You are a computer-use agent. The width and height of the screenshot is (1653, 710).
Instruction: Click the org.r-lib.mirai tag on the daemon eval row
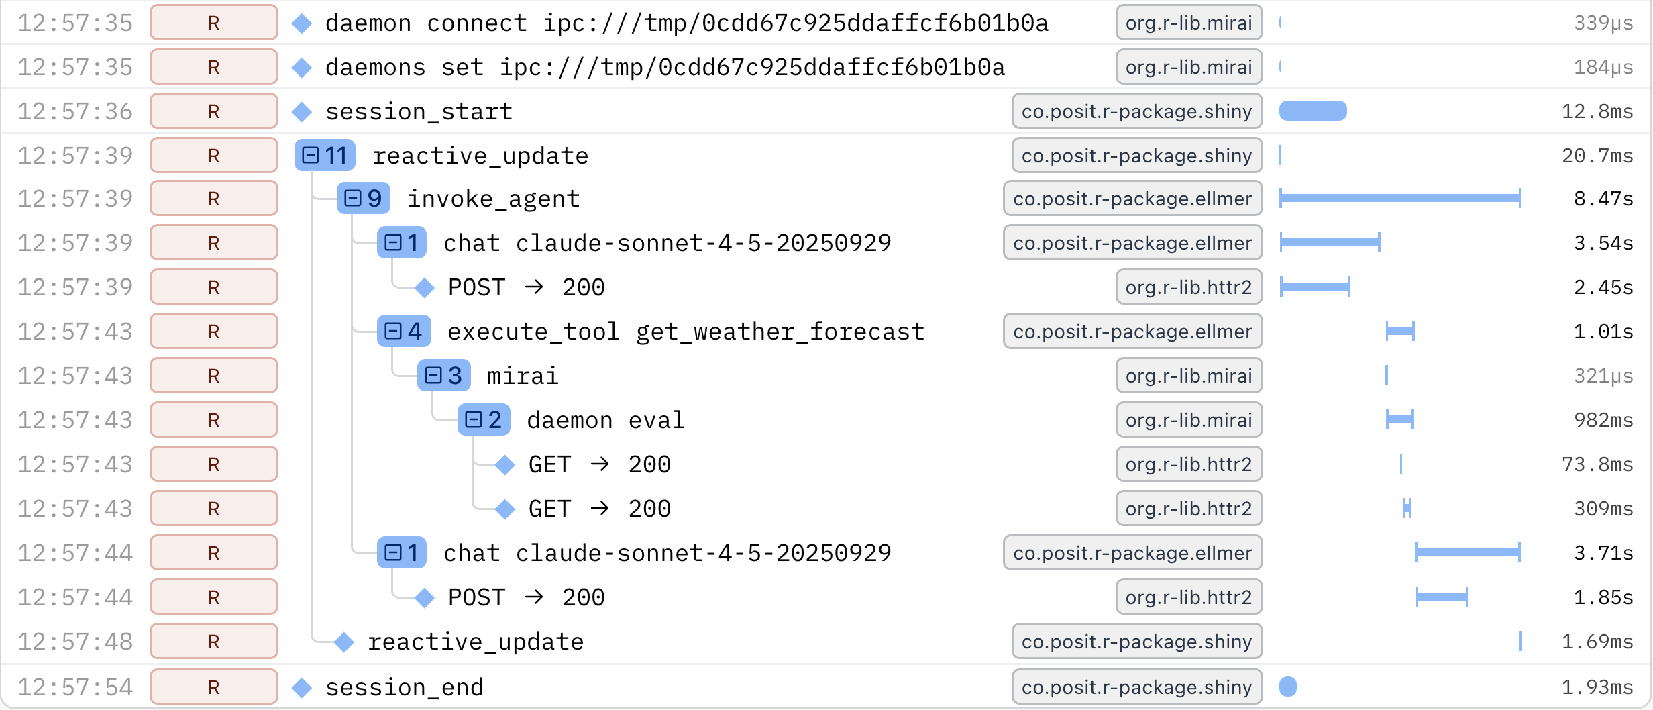[1189, 420]
